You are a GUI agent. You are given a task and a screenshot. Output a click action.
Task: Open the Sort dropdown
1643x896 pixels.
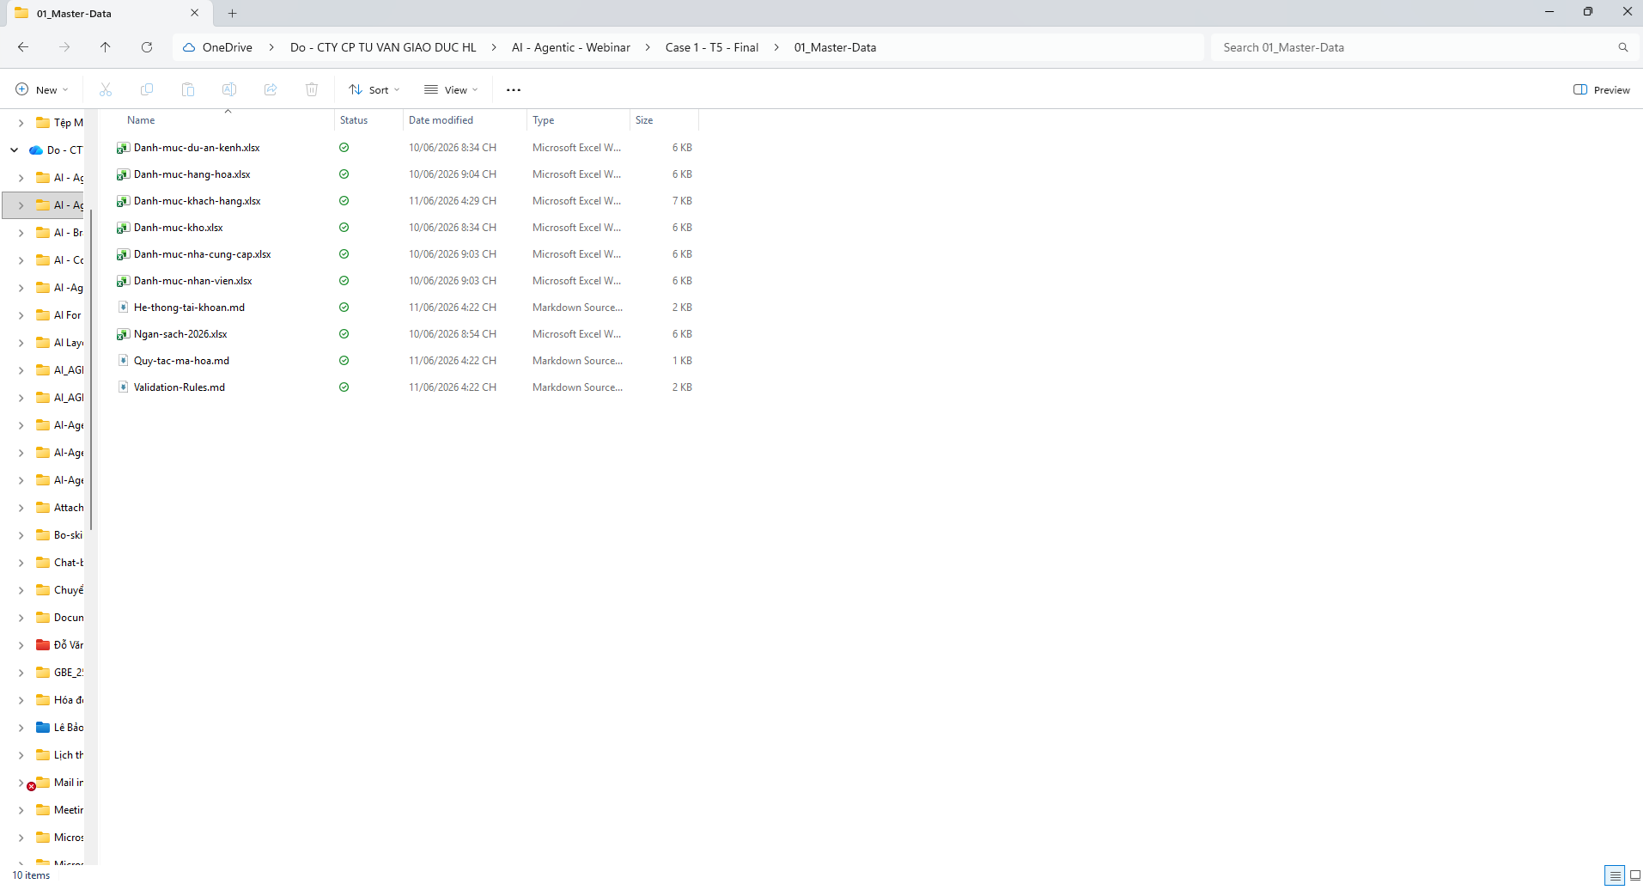tap(374, 89)
